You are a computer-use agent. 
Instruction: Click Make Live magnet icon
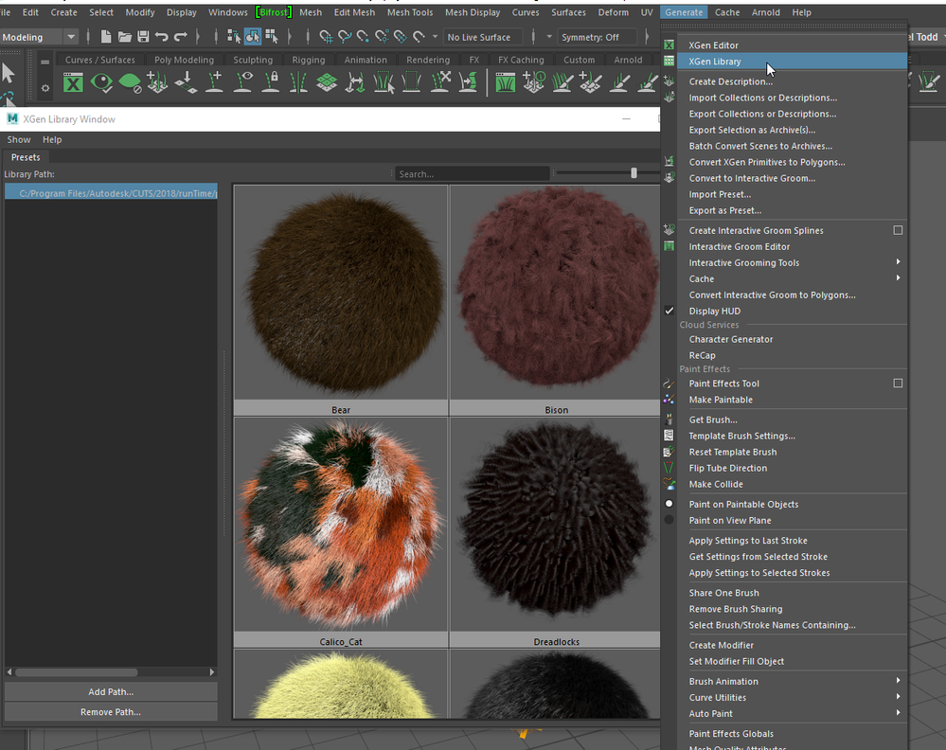point(419,37)
